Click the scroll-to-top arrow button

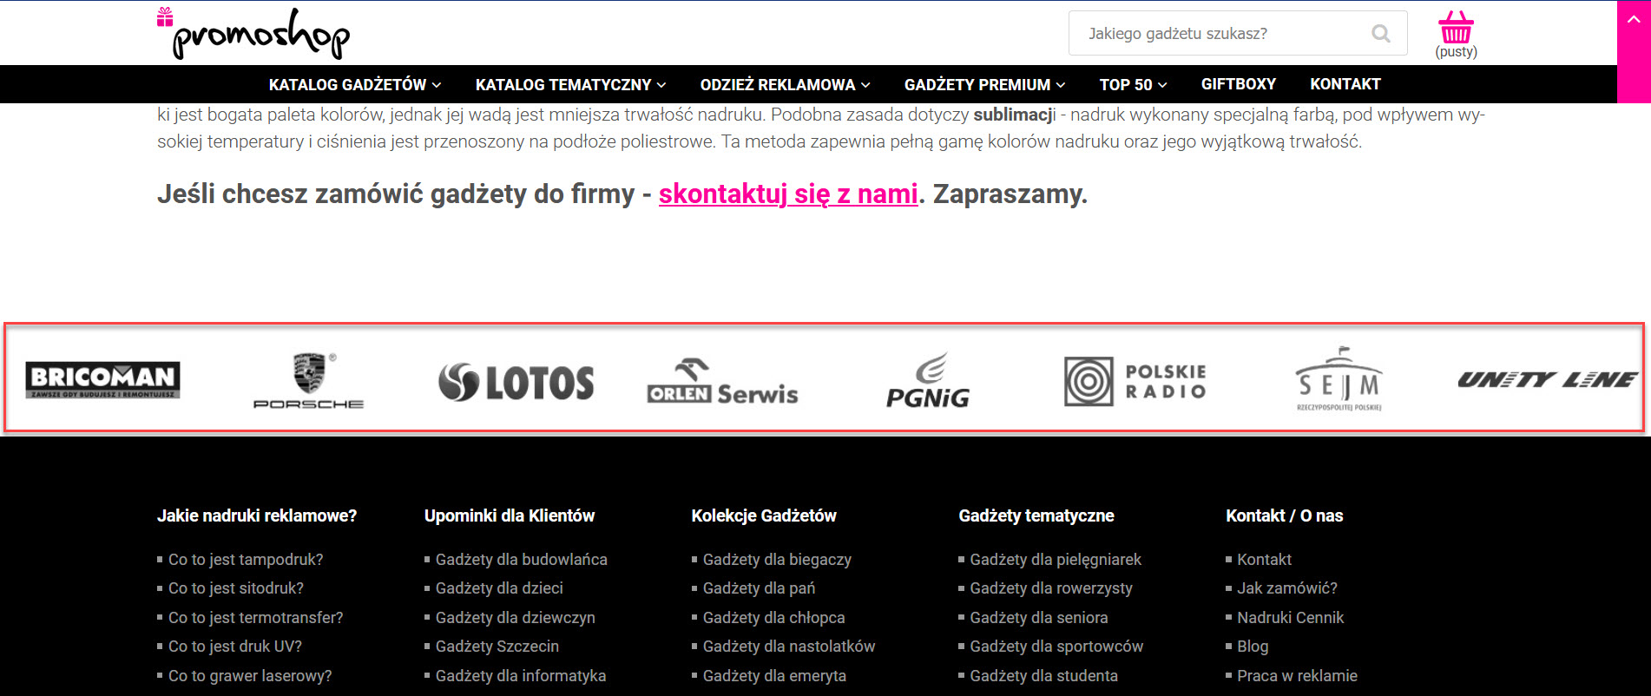[x=1634, y=19]
